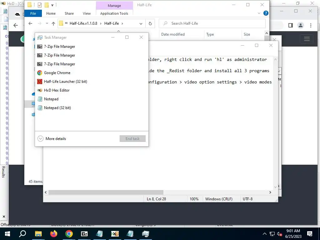320x240 pixels.
Task: Open the Home ribbon tab in Explorer
Action: point(51,13)
